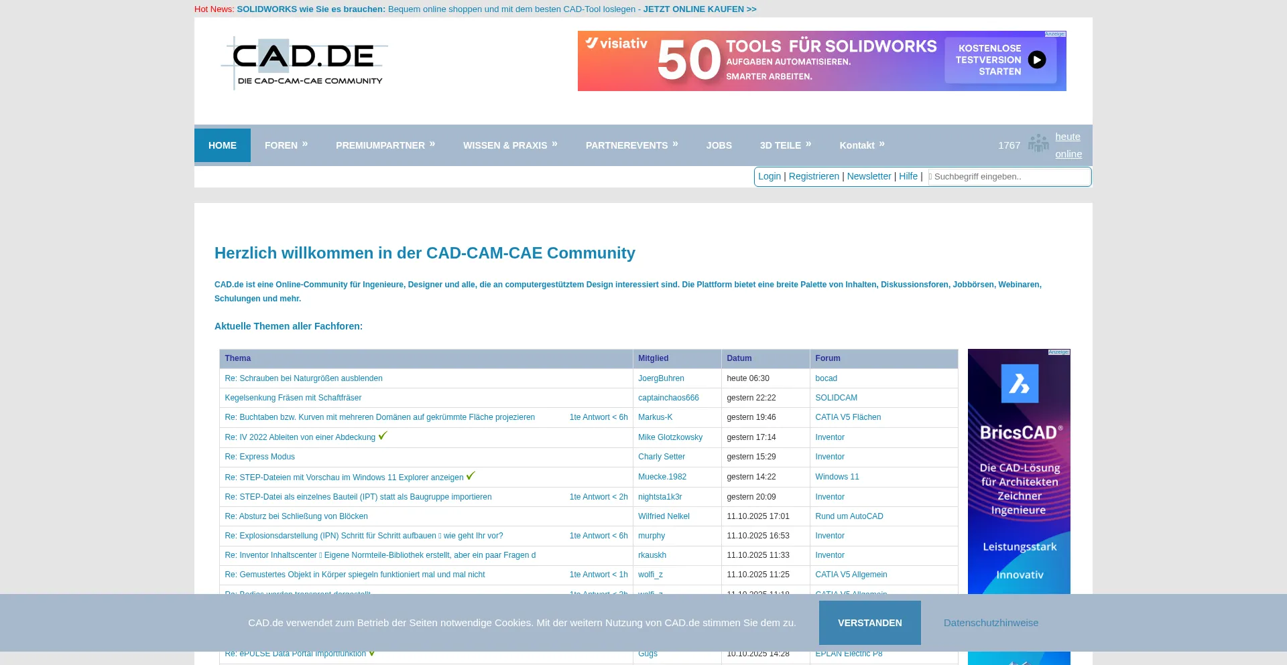Go to the HOME tab
1287x665 pixels.
[x=223, y=145]
